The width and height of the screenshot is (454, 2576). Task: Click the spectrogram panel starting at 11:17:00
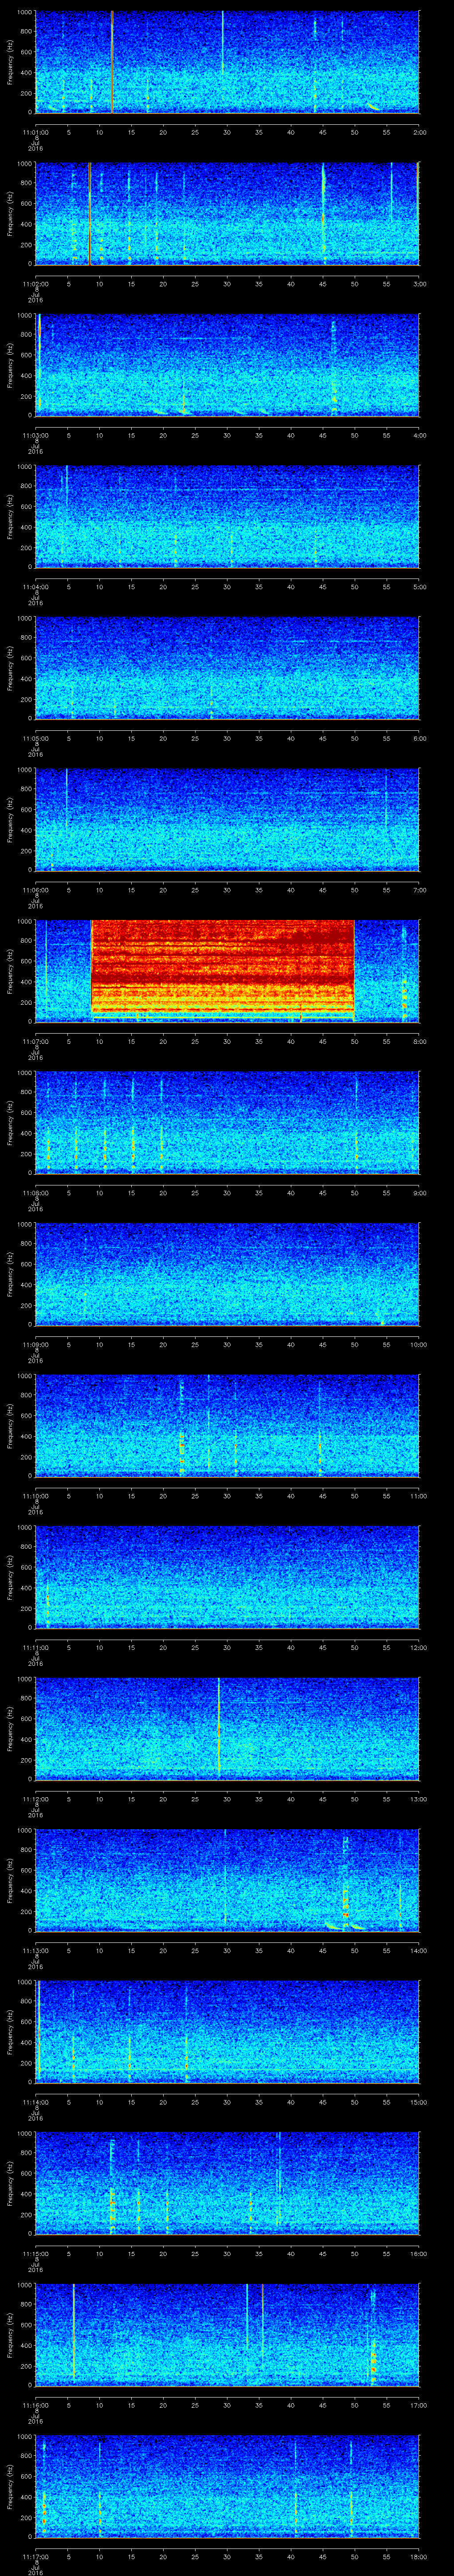click(x=227, y=2486)
